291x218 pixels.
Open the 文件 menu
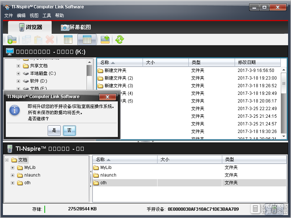click(x=8, y=15)
